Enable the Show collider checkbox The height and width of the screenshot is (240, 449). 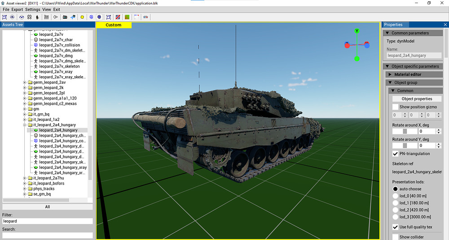396,237
